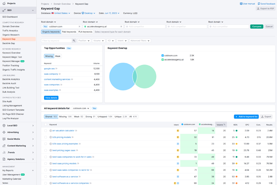This screenshot has width=277, height=185.
Task: Click the first empty Add competitor field
Action: click(x=145, y=26)
